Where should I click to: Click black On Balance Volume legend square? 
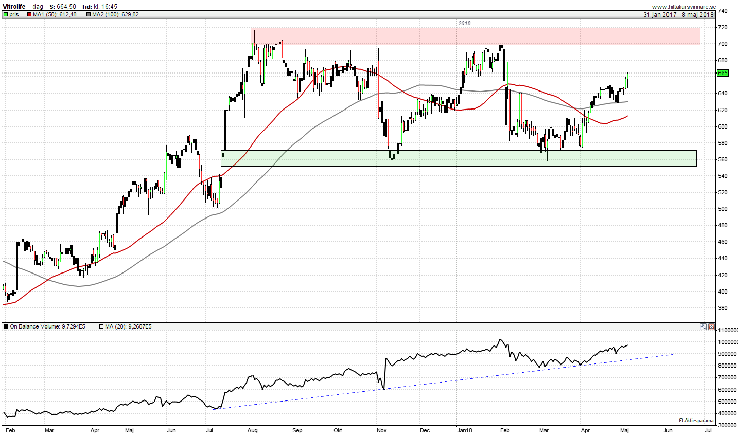tap(6, 327)
